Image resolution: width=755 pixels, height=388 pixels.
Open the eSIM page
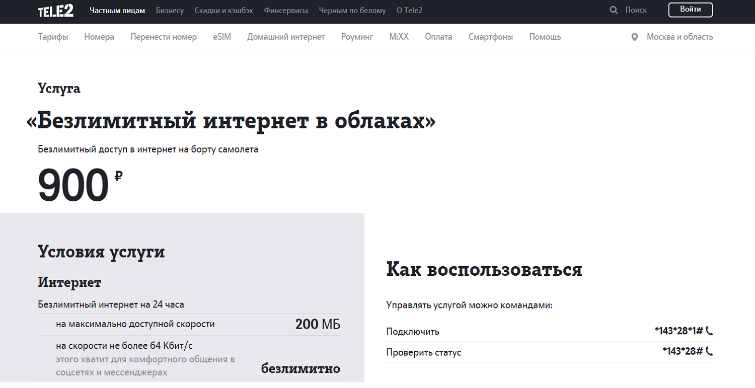222,37
